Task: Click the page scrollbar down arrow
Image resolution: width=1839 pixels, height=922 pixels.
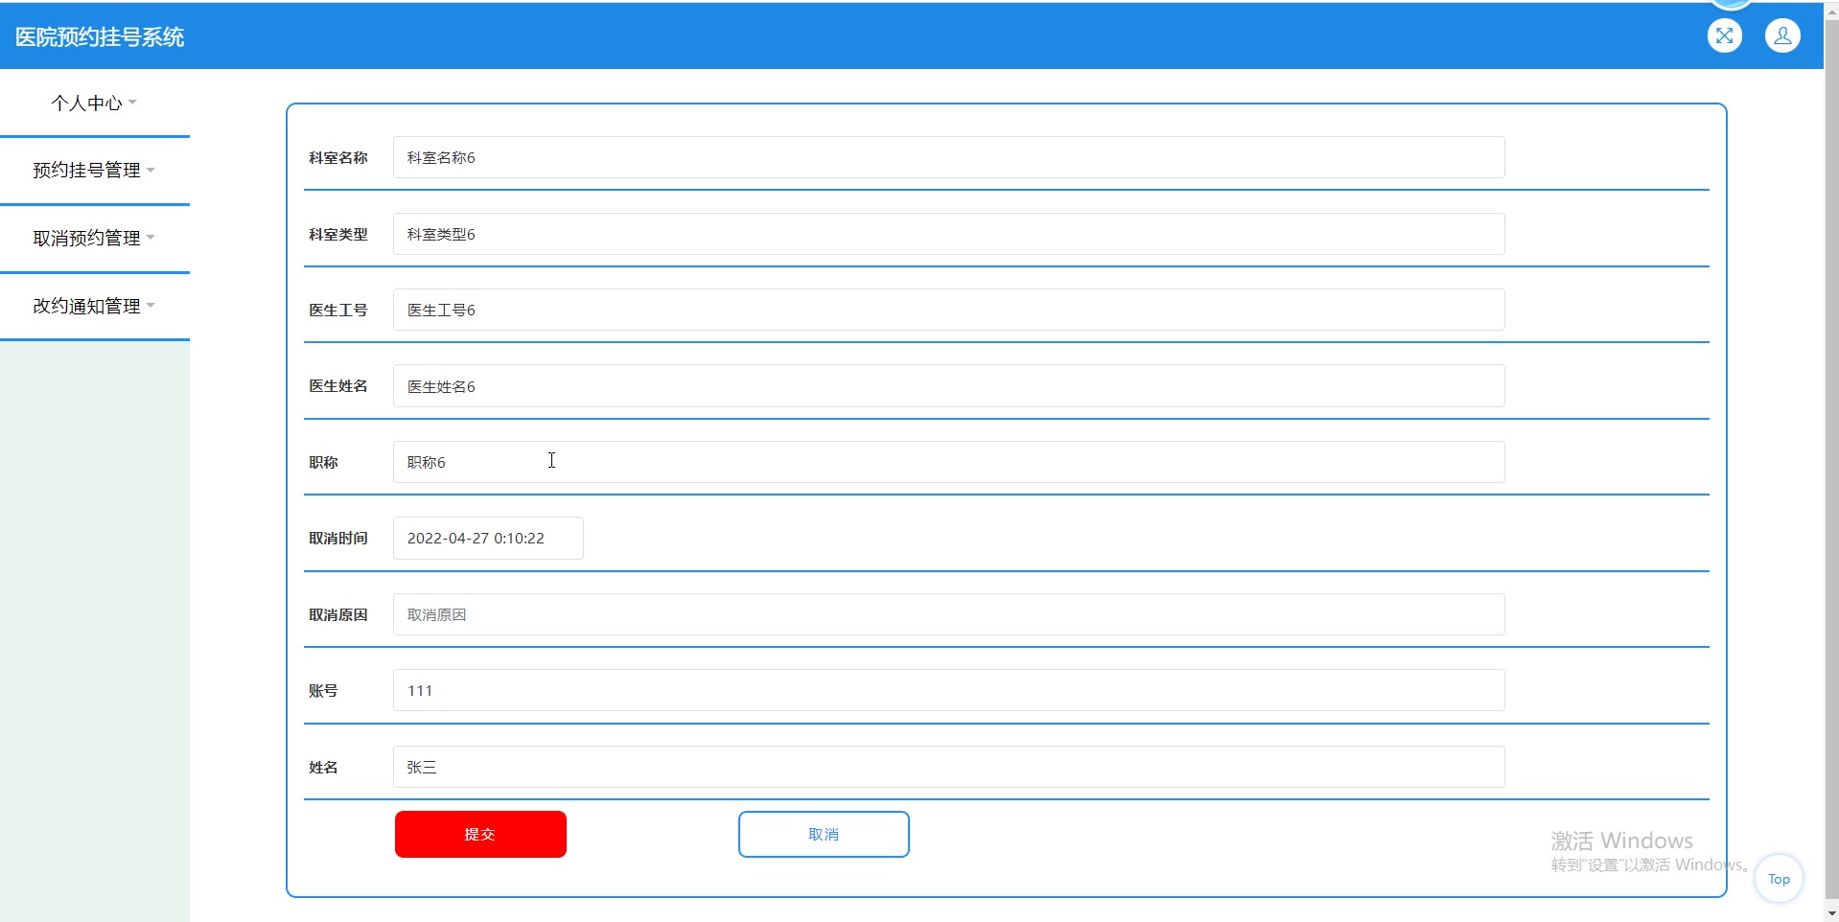Action: 1831,913
